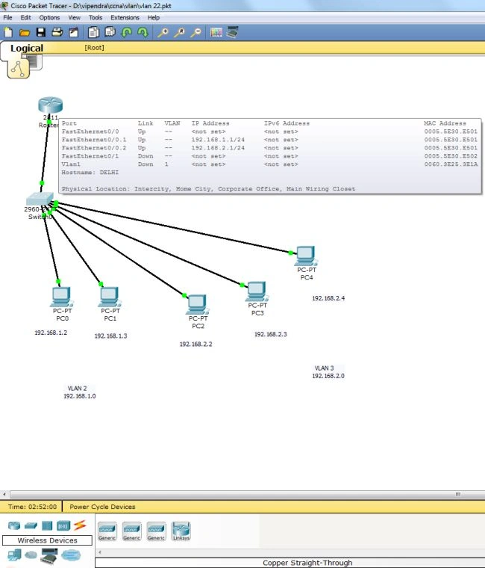The image size is (485, 568).
Task: Click the Copper Straight-Through label
Action: coord(307,563)
